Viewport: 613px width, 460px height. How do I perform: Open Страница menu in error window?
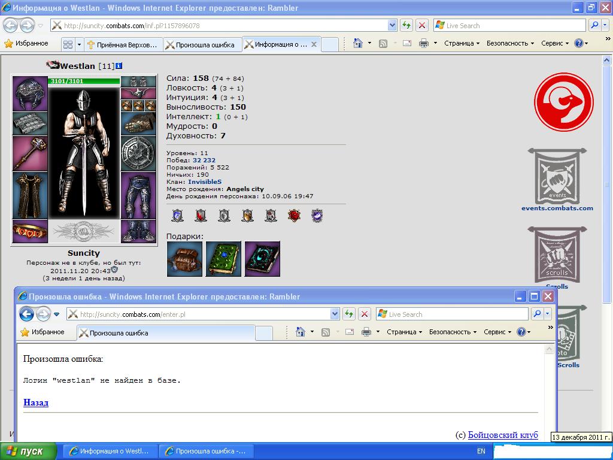click(x=404, y=332)
